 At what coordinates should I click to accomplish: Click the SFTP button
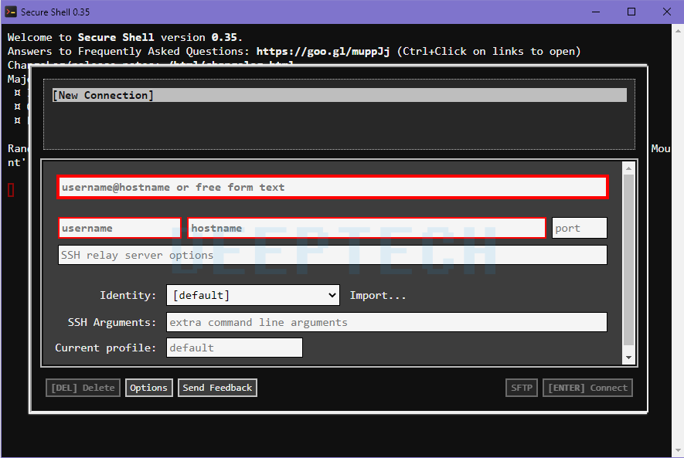pos(521,388)
